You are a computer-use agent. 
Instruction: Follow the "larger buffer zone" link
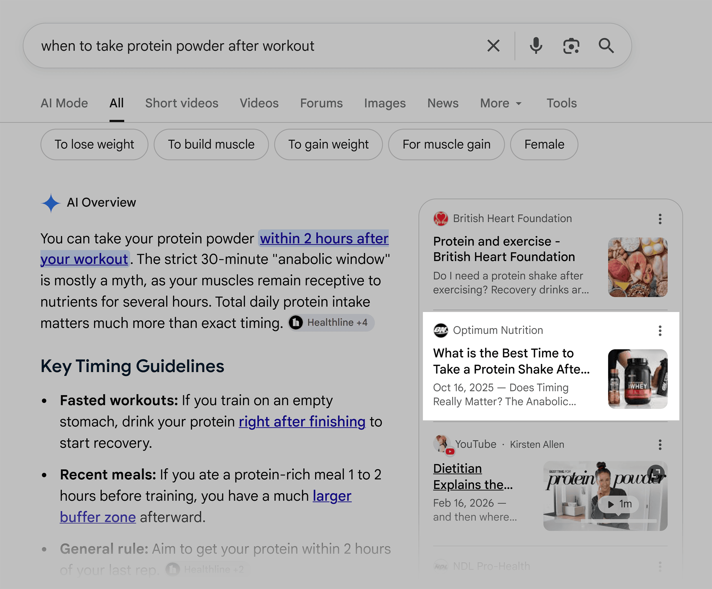click(332, 496)
